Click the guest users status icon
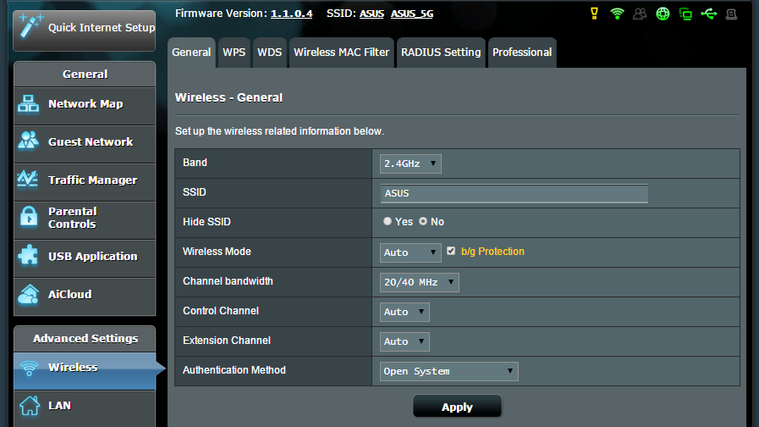759x427 pixels. (x=640, y=14)
